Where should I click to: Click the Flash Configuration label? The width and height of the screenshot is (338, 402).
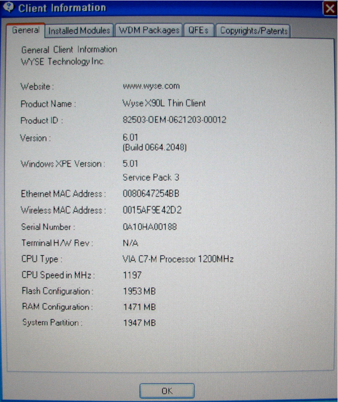click(x=57, y=291)
